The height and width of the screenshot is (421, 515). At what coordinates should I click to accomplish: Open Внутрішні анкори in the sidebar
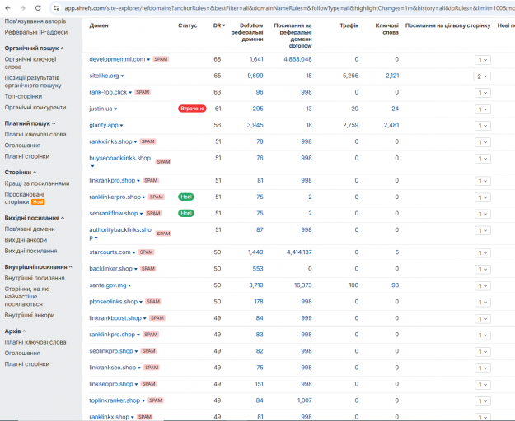(30, 315)
